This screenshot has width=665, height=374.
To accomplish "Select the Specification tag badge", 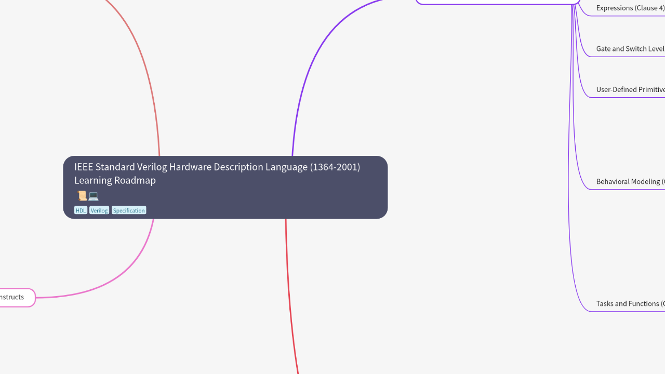I will (129, 210).
